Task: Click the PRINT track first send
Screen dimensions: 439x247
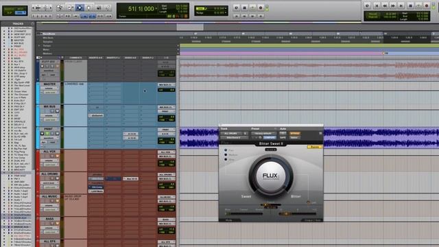Action: click(130, 134)
